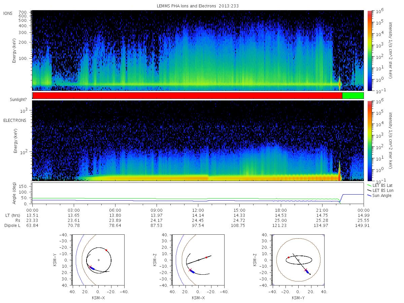This screenshot has width=404, height=303.
Task: Click the 'Angle (deg)' axis label
Action: [x=15, y=193]
